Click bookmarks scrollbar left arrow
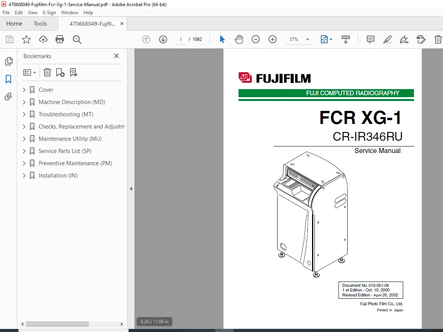Screen dimensions: 443x332 pos(23,324)
